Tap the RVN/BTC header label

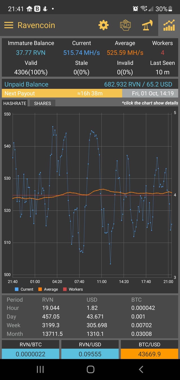(30, 344)
